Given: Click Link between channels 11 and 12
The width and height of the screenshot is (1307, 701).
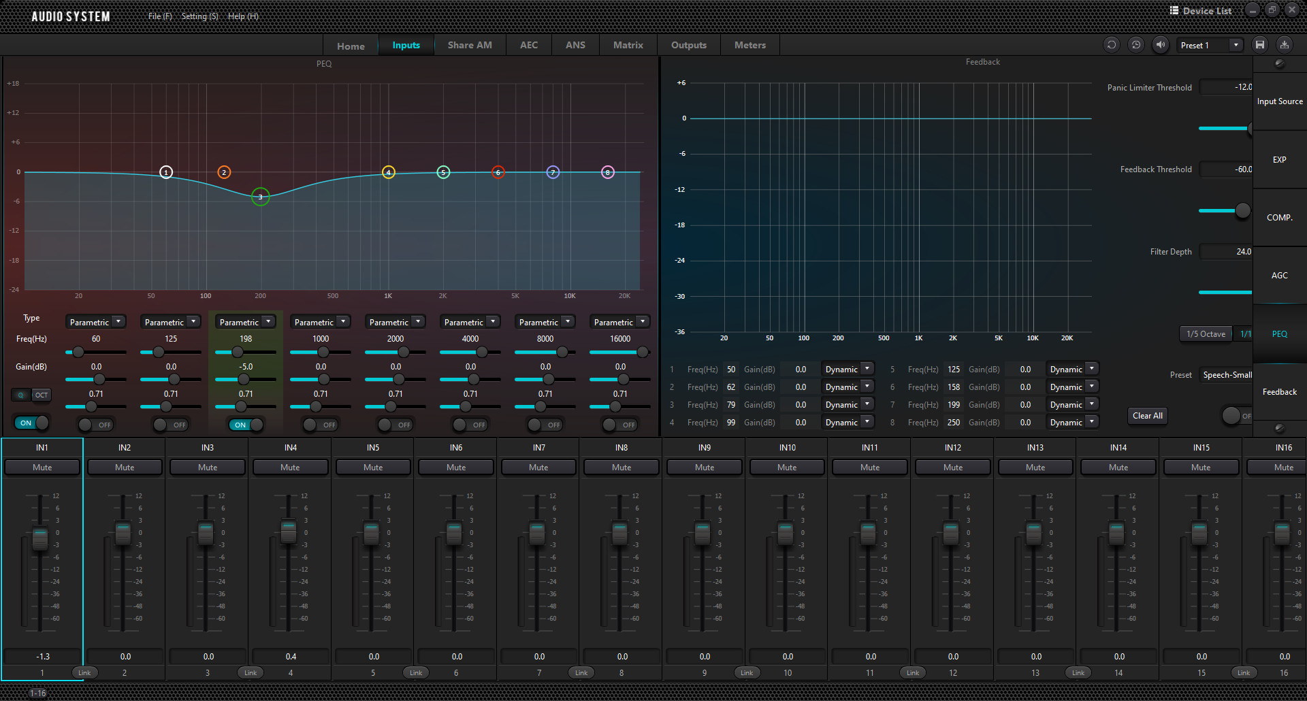Looking at the screenshot, I should (913, 672).
